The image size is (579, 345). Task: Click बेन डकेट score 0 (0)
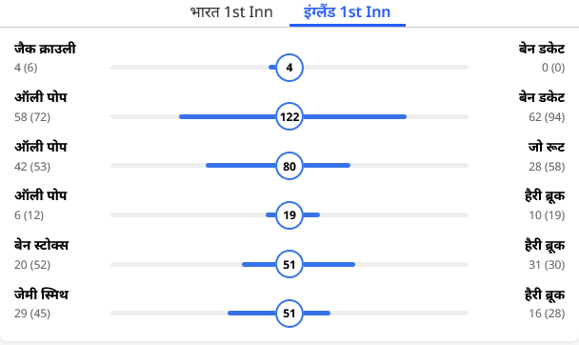tap(553, 68)
